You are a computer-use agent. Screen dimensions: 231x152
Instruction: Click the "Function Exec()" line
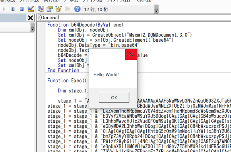[67, 81]
